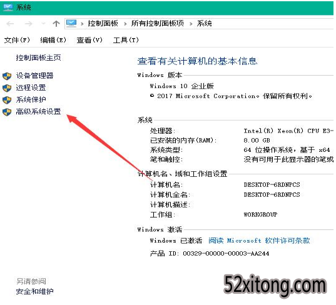
Task: Go up one level with up arrow
Action: pos(56,24)
